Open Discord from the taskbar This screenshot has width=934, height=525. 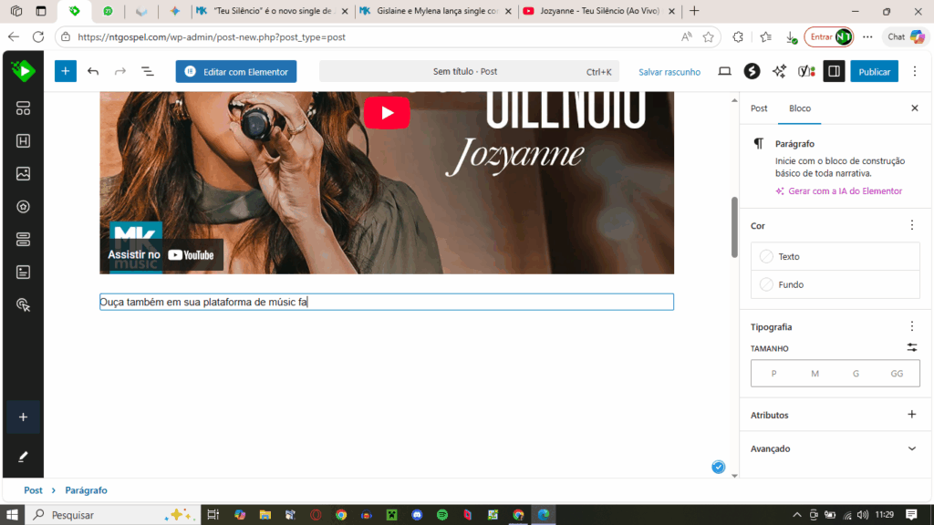tap(417, 515)
